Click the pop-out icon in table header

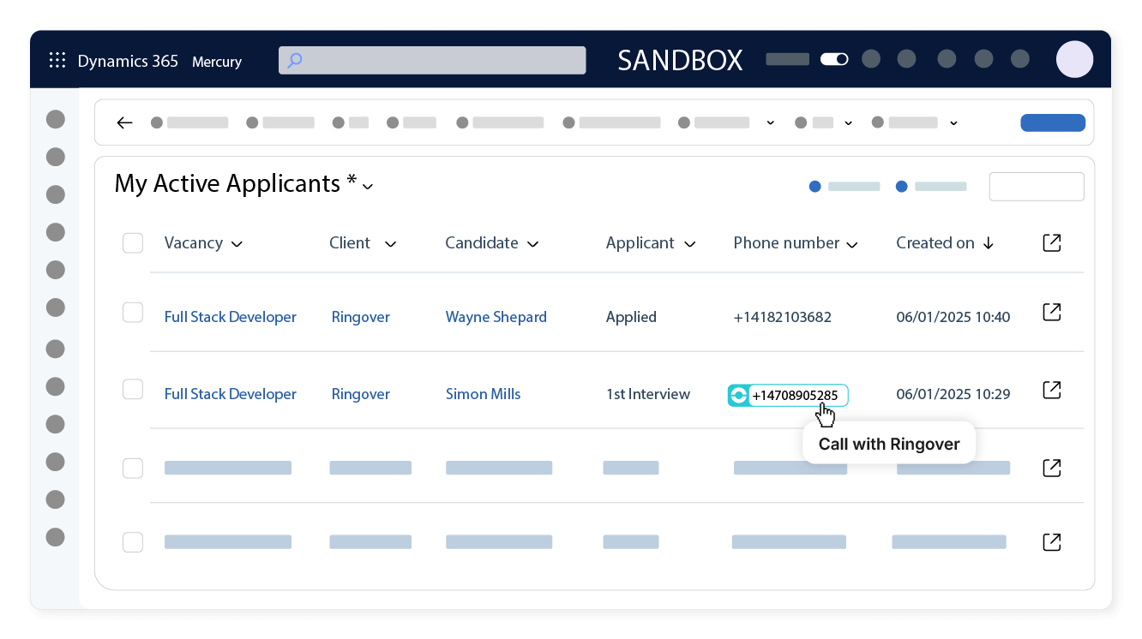pos(1051,242)
